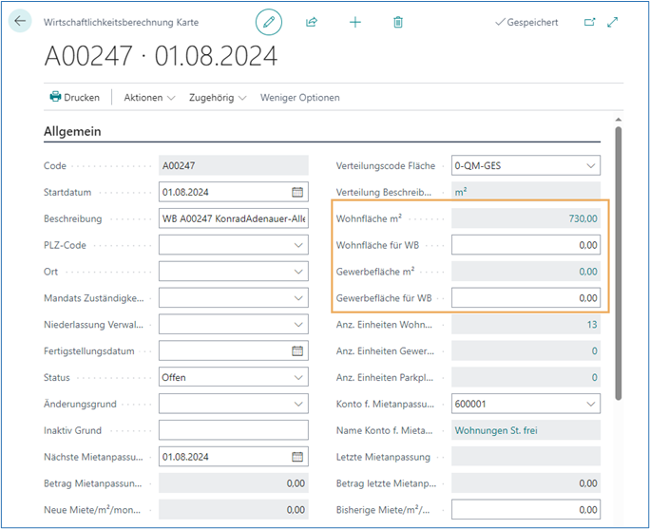Click the share icon

[x=312, y=22]
